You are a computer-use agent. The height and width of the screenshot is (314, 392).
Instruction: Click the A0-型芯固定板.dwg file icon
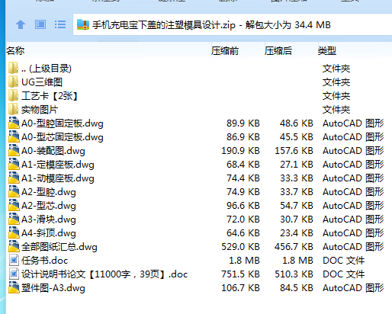tap(14, 136)
